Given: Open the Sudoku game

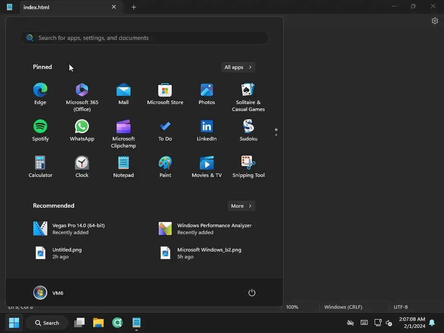Looking at the screenshot, I should (x=248, y=131).
